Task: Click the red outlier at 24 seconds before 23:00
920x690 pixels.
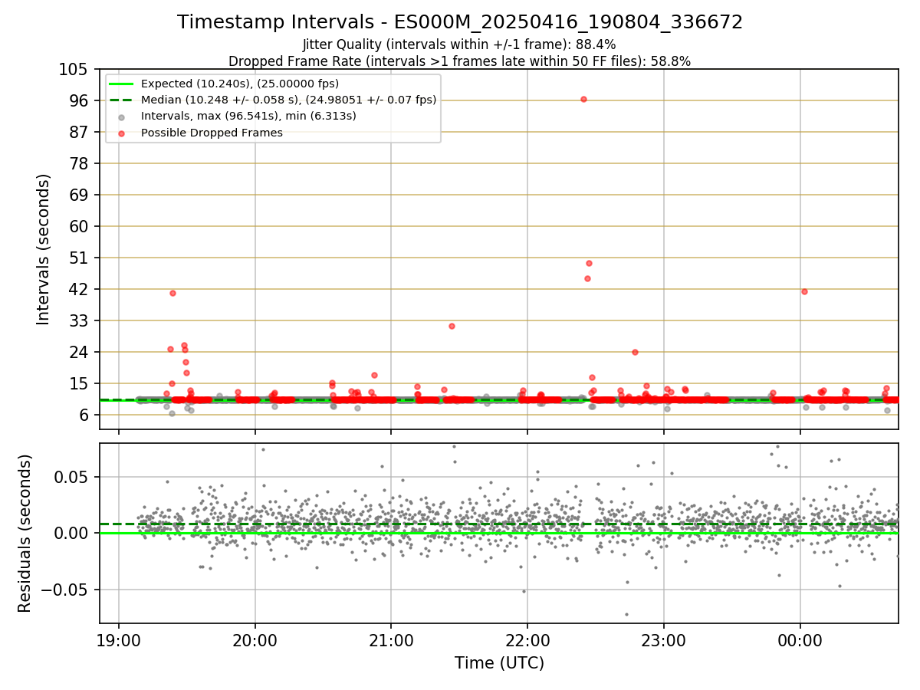Action: point(635,352)
